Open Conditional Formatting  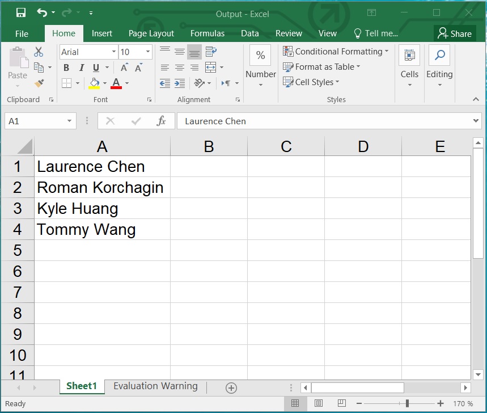[x=336, y=51]
